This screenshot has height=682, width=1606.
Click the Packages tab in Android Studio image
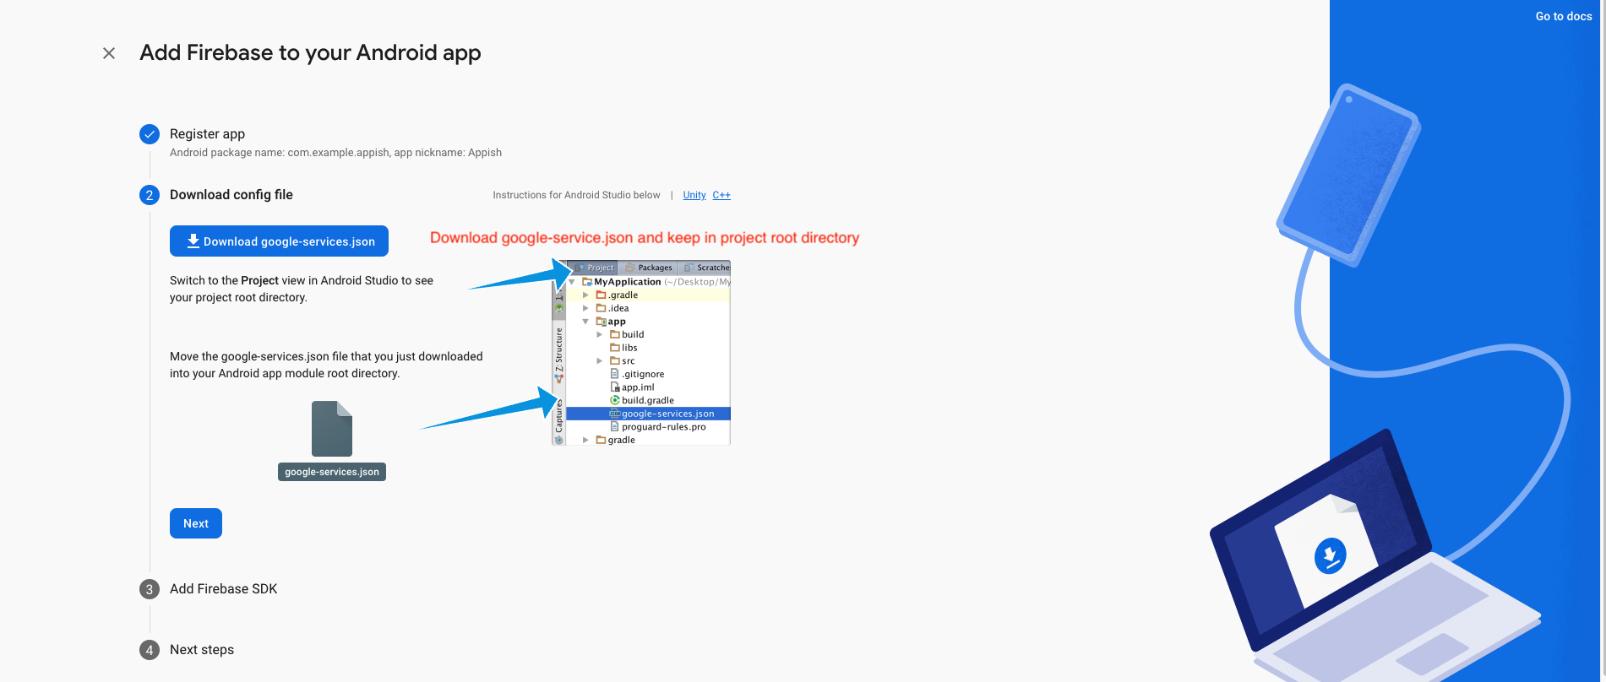point(649,268)
